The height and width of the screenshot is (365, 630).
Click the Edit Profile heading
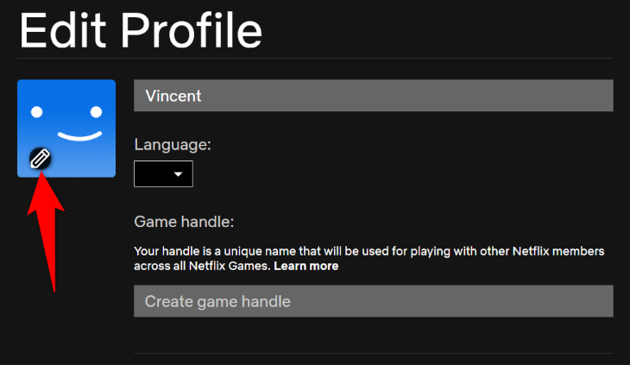tap(141, 28)
